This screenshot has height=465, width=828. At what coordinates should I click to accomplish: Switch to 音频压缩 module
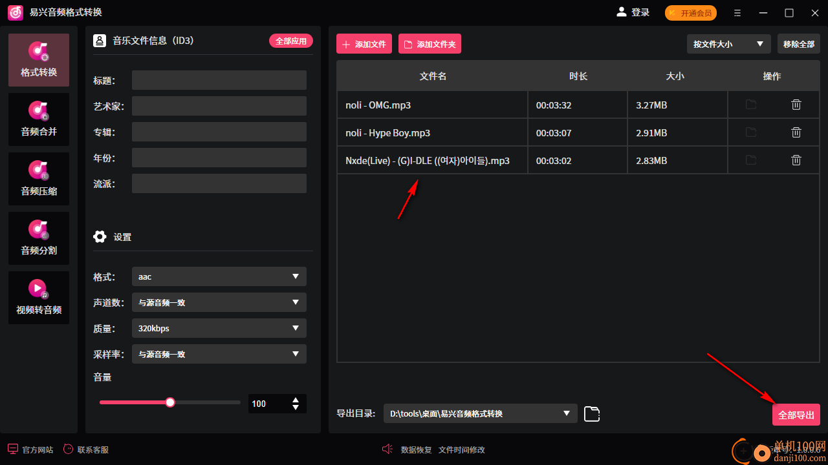(39, 179)
